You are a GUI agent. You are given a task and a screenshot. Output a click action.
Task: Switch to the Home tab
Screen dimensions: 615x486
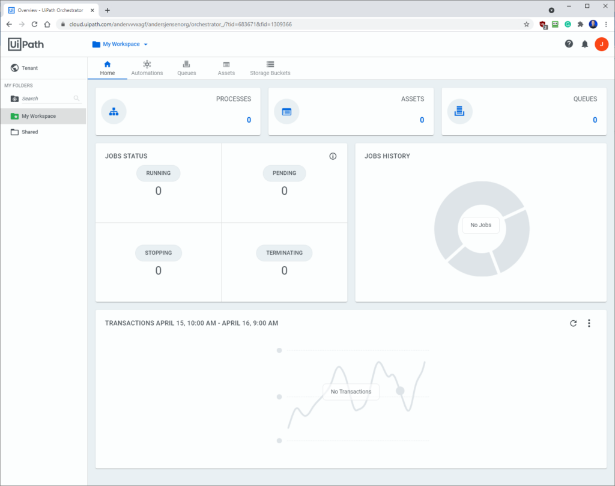[x=107, y=68]
